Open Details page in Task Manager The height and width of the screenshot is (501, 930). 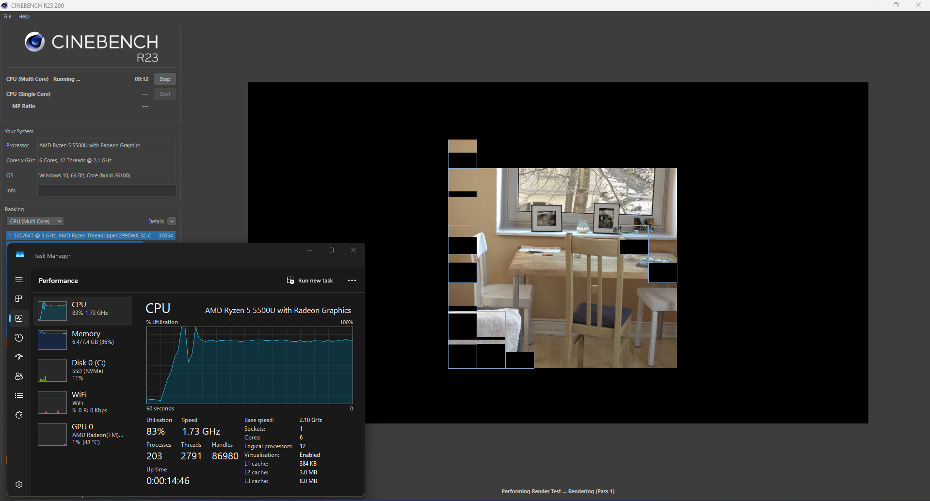pos(19,396)
